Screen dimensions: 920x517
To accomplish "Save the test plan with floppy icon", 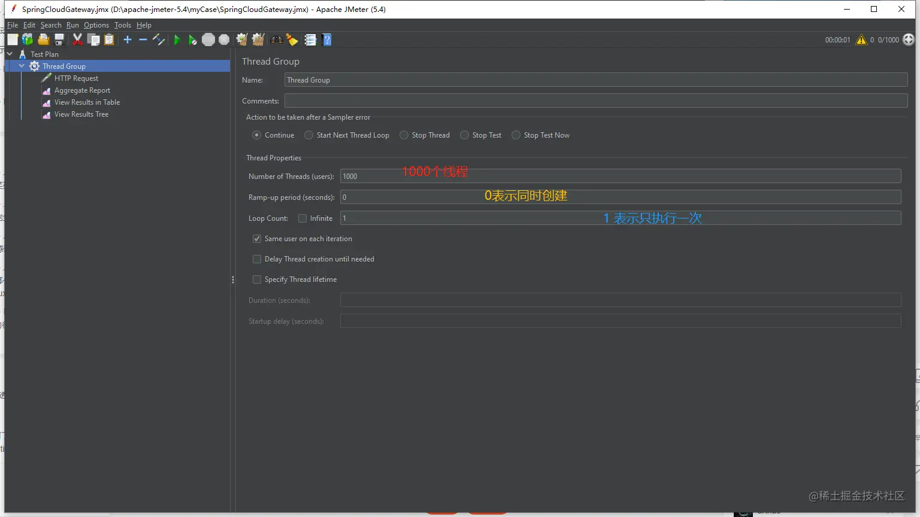I will 59,39.
